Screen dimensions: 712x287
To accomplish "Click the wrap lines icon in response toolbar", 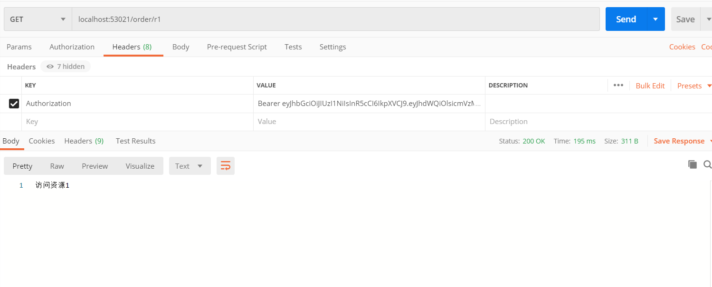I will (226, 166).
